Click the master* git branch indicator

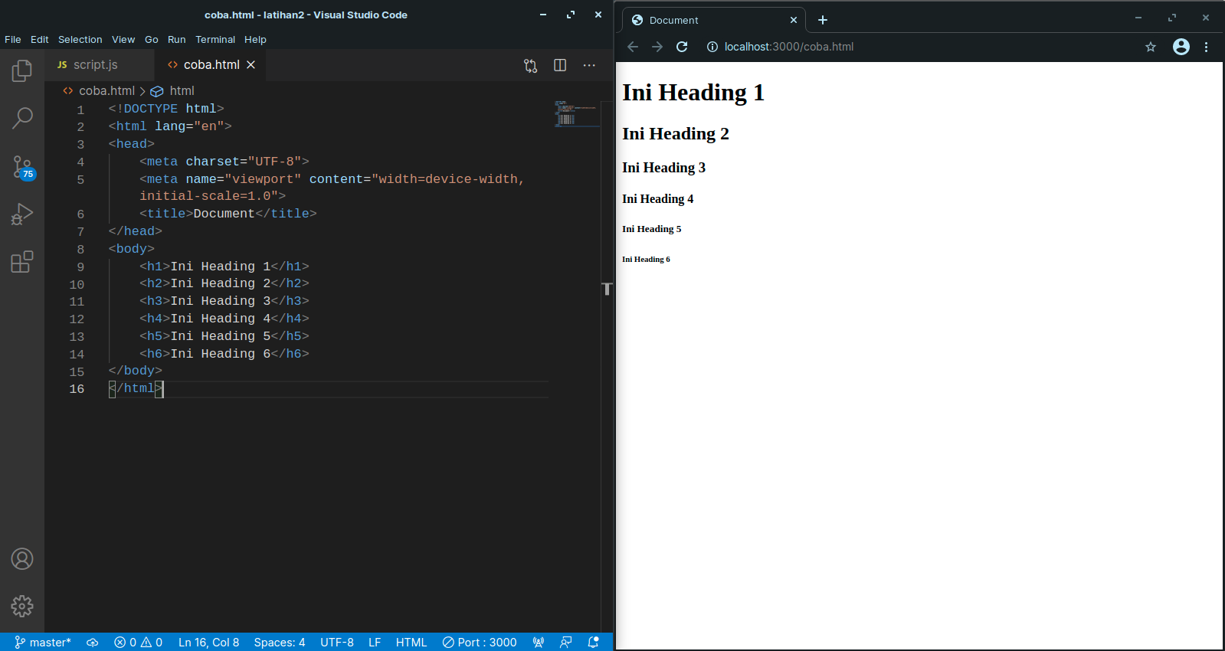tap(43, 643)
